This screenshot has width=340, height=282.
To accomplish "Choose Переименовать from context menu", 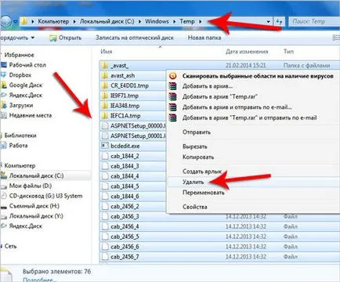I will (204, 193).
